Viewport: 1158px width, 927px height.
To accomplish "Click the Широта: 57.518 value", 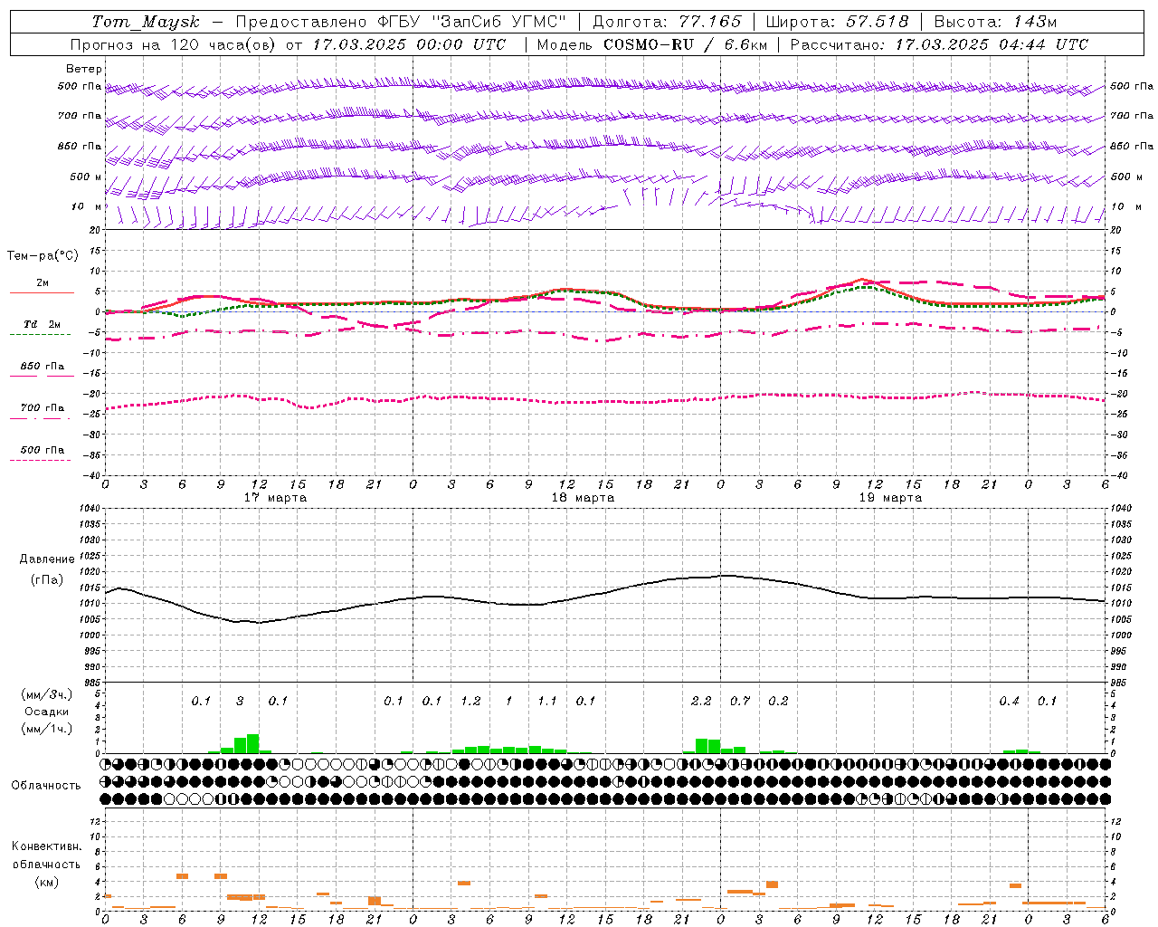I will [837, 22].
